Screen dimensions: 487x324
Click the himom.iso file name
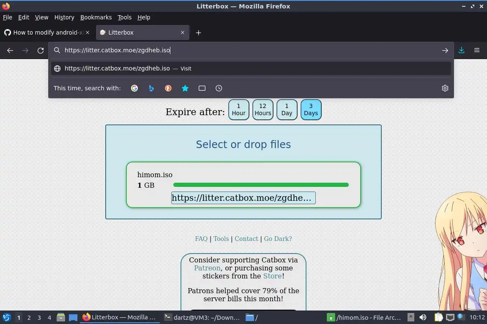click(x=155, y=175)
